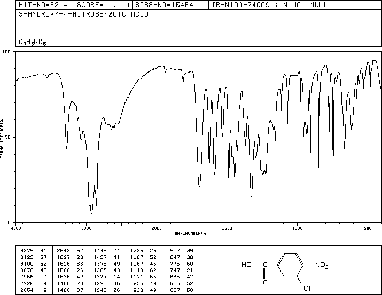Click the 907 peak table entry
The image size is (382, 295).
(x=182, y=251)
